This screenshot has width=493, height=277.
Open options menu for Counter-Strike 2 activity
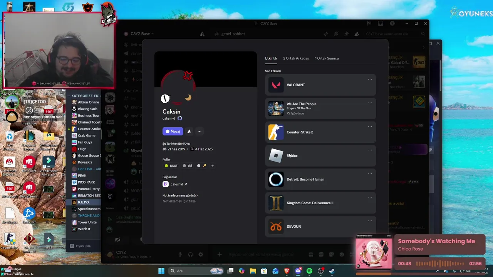(370, 126)
